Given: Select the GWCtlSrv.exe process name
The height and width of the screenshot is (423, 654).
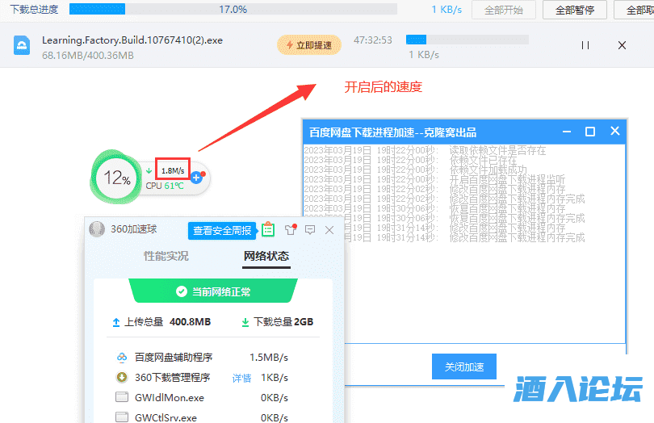Looking at the screenshot, I should click(166, 417).
